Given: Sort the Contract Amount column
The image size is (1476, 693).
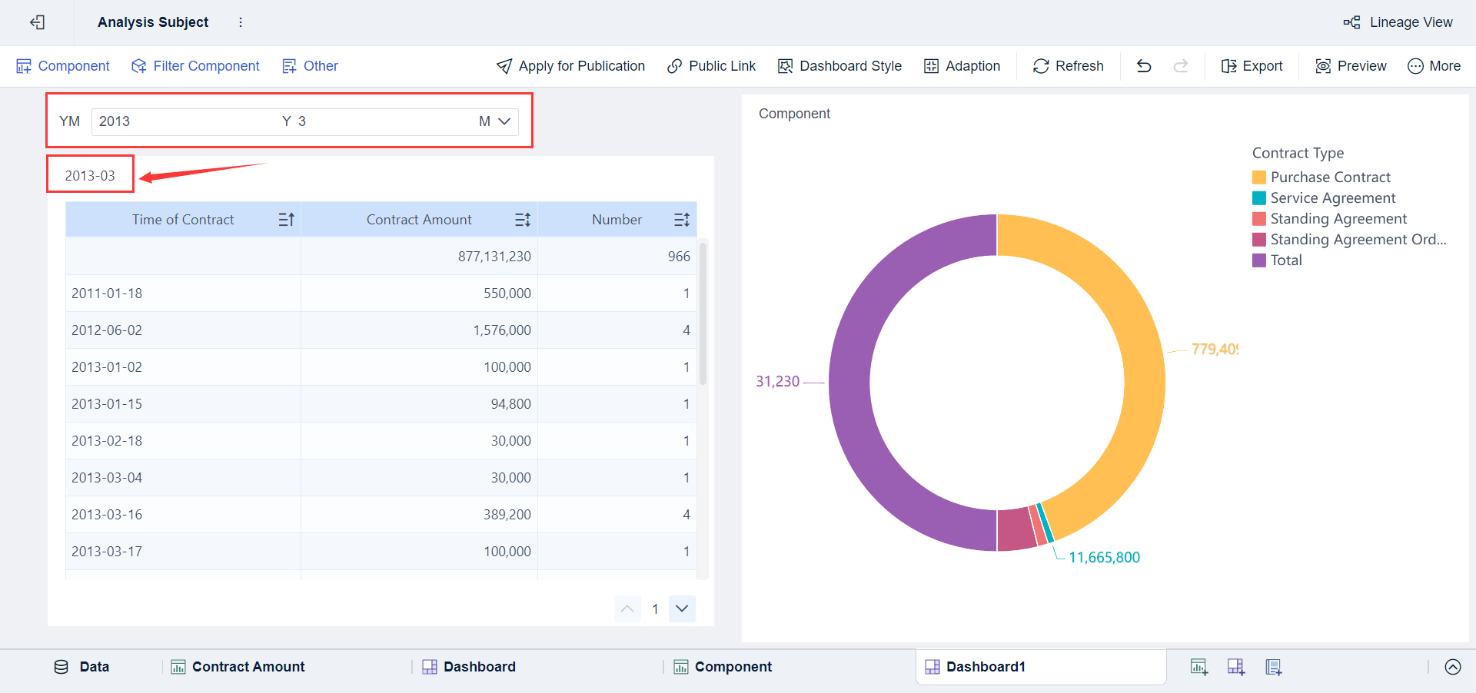Looking at the screenshot, I should [x=523, y=220].
